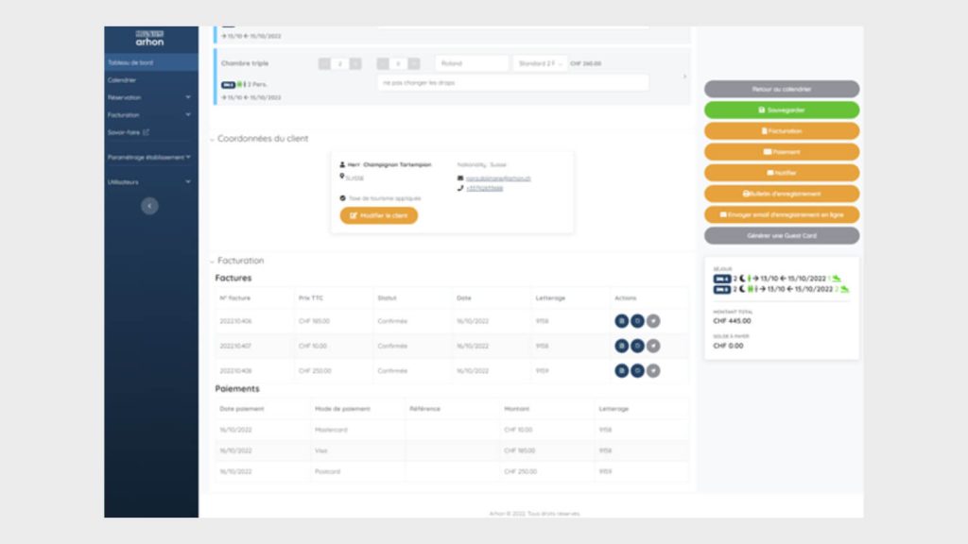968x544 pixels.
Task: Click the guest name field containing Roland
Action: 472,63
